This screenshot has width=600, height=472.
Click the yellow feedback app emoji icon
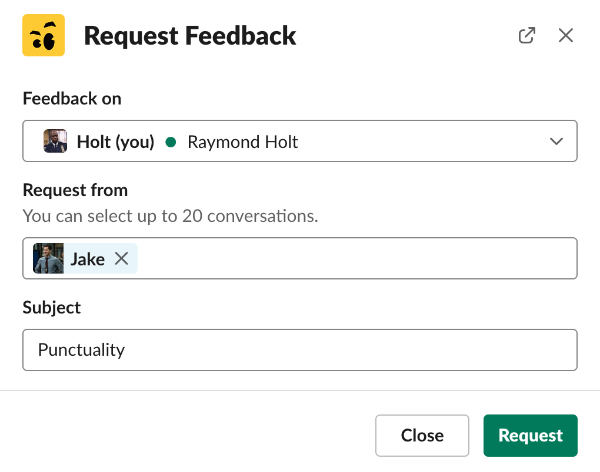click(x=44, y=35)
